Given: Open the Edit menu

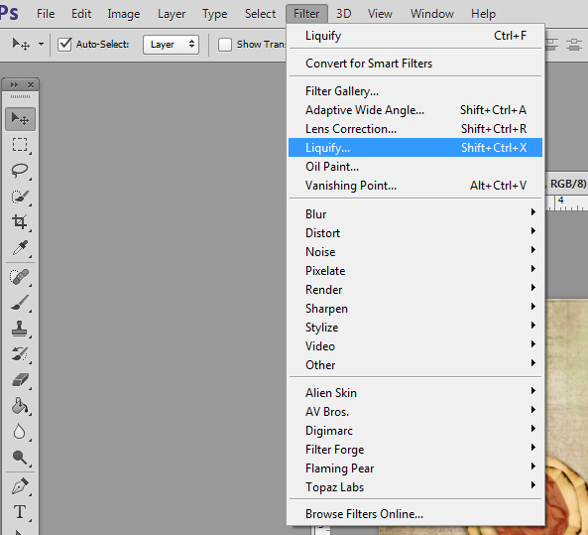Looking at the screenshot, I should (x=81, y=14).
